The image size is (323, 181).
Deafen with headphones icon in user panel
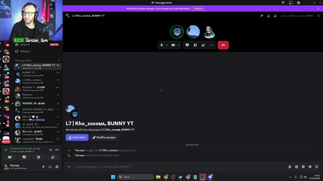[50, 167]
